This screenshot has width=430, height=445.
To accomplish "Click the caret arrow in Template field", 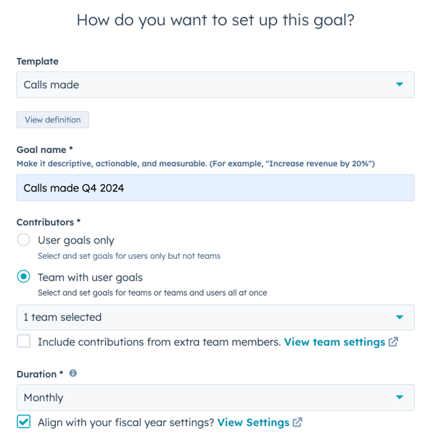I will pos(400,84).
